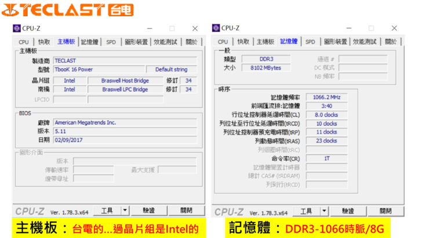
Task: Select BIOS vendor field American Megatrends Inc.
Action: pos(124,122)
